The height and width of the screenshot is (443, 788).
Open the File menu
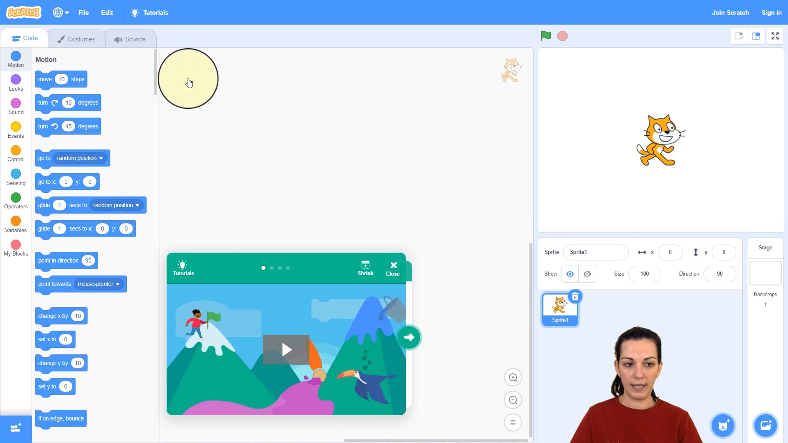(x=83, y=12)
